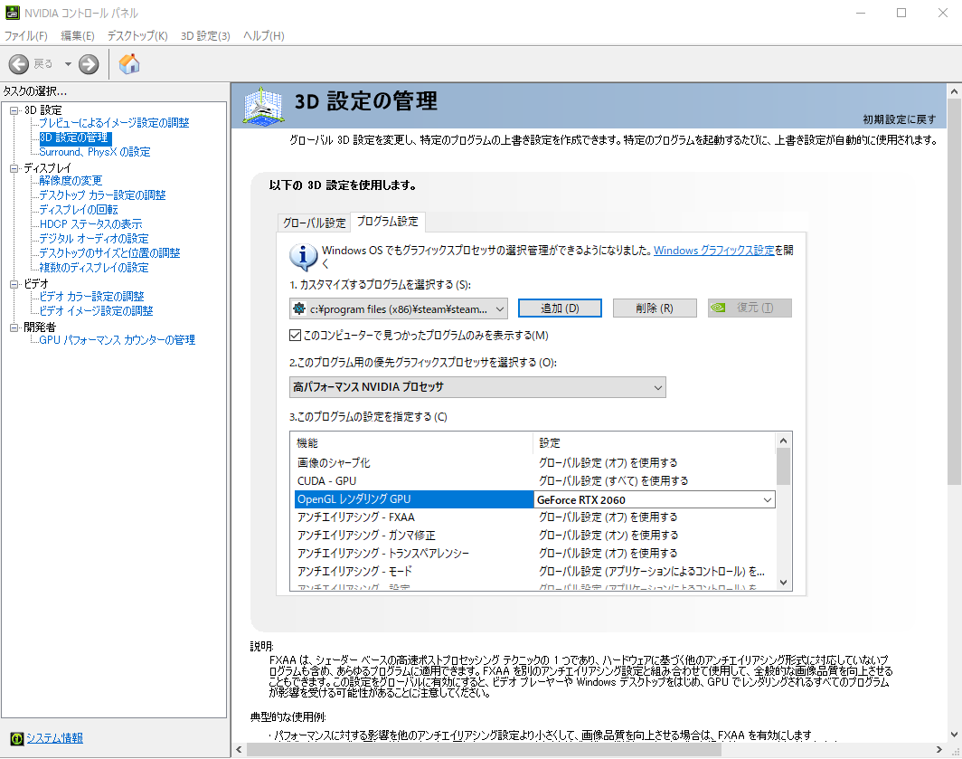
Task: Open システム情報 link
Action: point(54,738)
